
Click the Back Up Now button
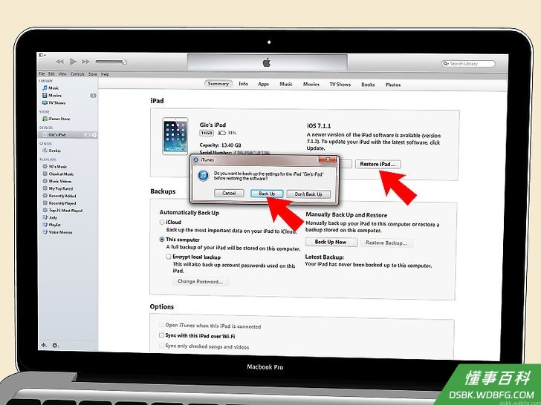click(331, 242)
